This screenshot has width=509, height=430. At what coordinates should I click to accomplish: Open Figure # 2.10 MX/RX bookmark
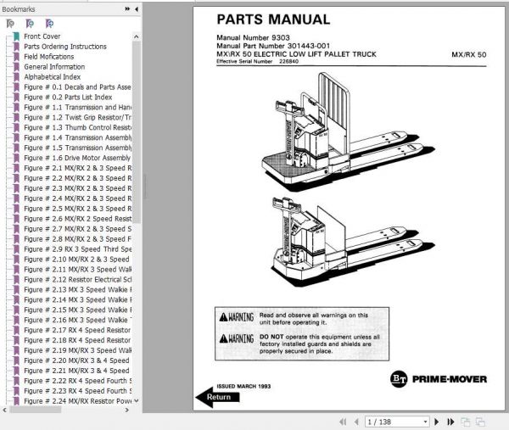point(76,259)
